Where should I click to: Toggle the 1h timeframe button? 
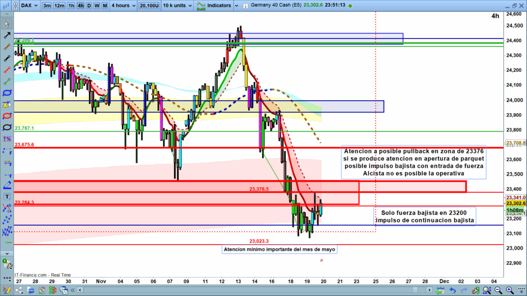72,6
